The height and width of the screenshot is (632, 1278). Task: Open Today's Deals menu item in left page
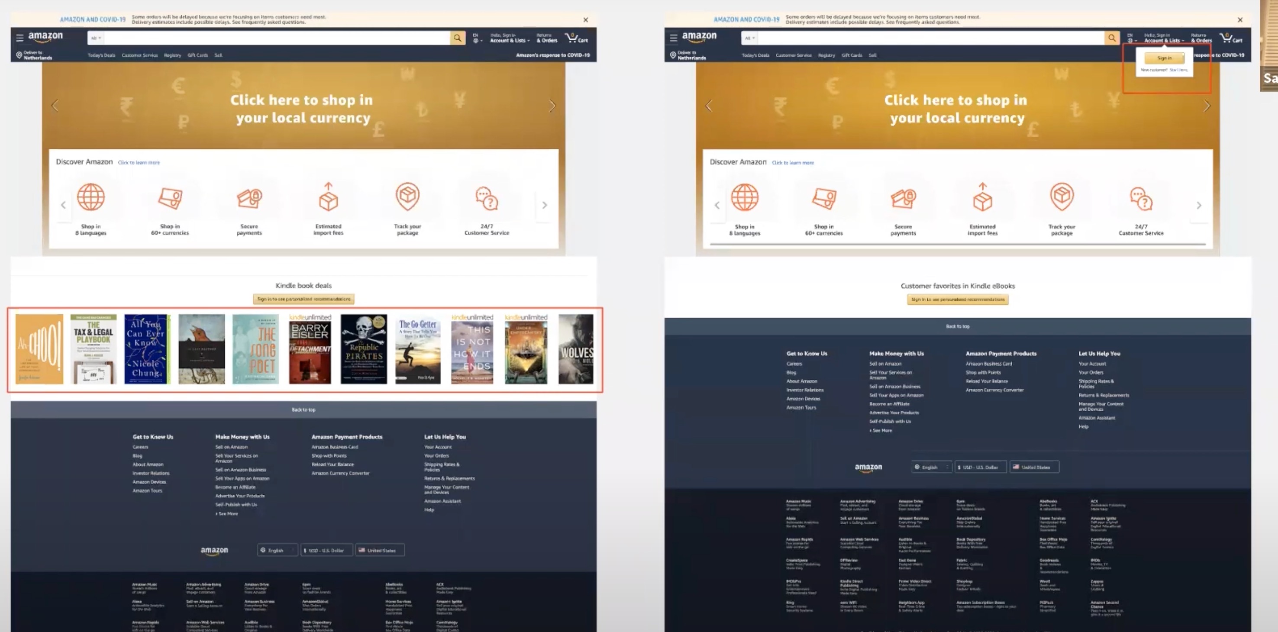(x=101, y=55)
